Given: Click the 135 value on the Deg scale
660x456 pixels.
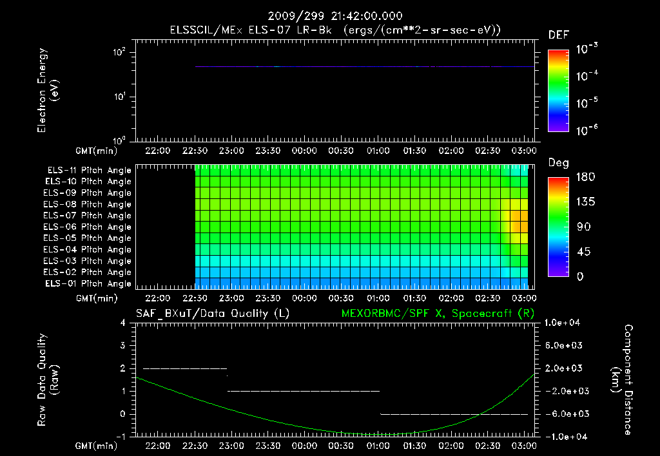Looking at the screenshot, I should (x=586, y=202).
